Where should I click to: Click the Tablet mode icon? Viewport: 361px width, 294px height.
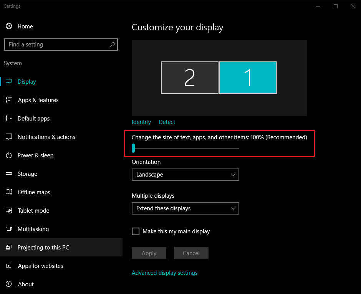(9, 210)
